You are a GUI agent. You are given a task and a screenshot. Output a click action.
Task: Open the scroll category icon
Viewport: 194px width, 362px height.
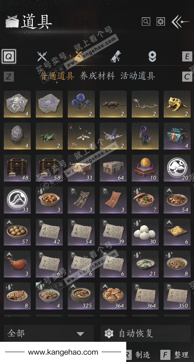[116, 56]
